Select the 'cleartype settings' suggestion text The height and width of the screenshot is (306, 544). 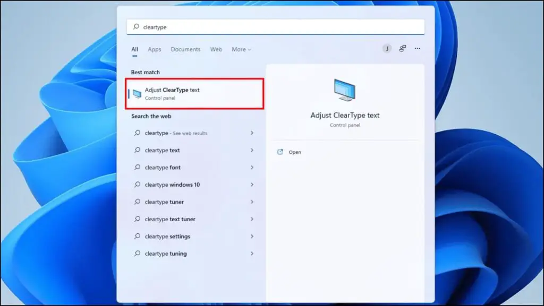tap(167, 237)
